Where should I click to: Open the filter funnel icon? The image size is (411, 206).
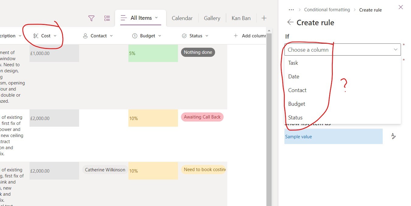tap(91, 18)
